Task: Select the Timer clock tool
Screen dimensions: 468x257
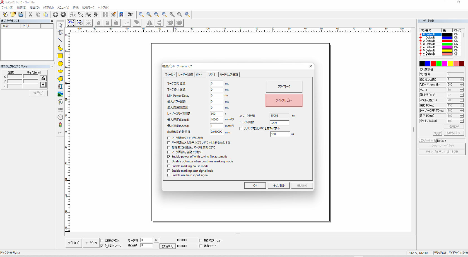Action: (60, 117)
